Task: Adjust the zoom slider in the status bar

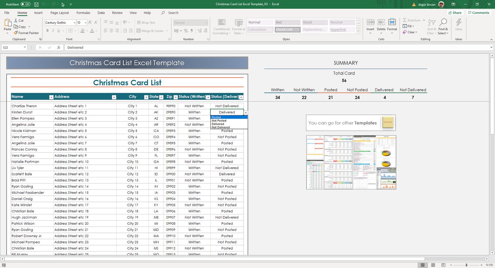Action: click(466, 265)
